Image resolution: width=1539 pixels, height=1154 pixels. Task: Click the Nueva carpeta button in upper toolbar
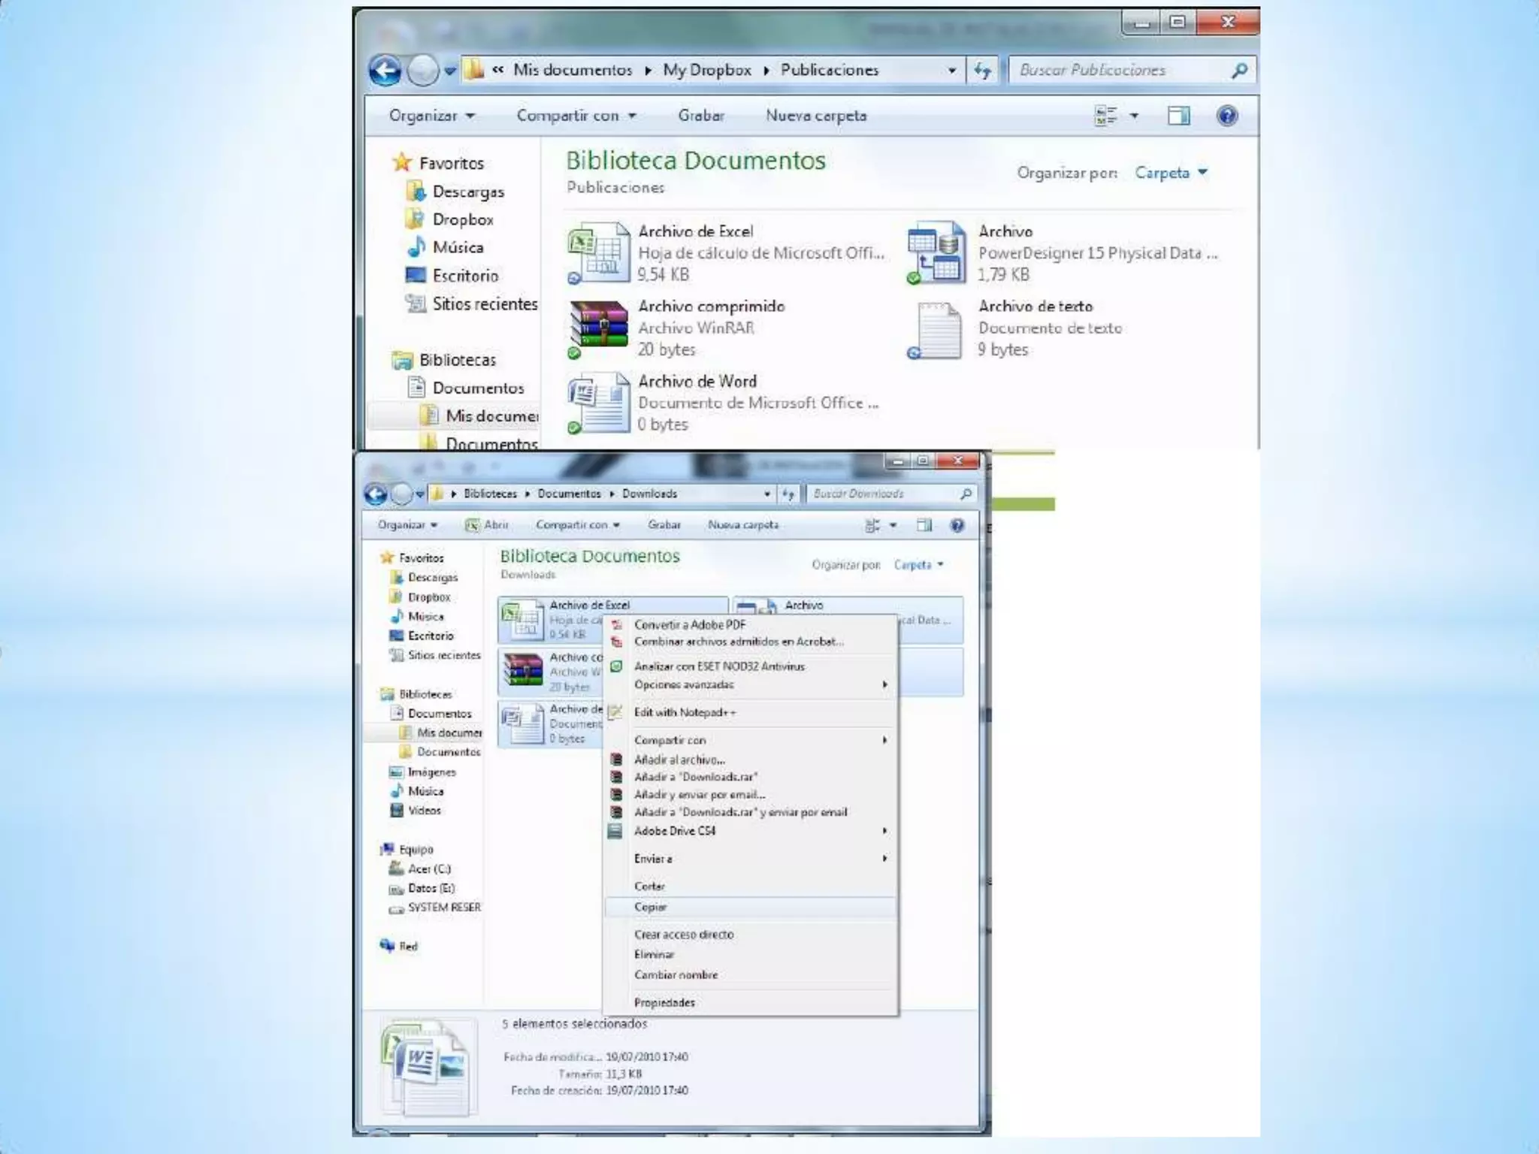click(815, 116)
